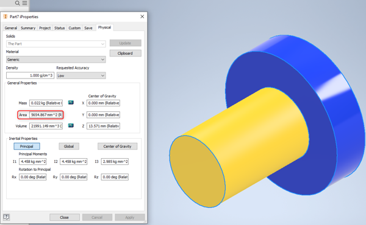Click the 'Principal Moments' label

(x=33, y=154)
